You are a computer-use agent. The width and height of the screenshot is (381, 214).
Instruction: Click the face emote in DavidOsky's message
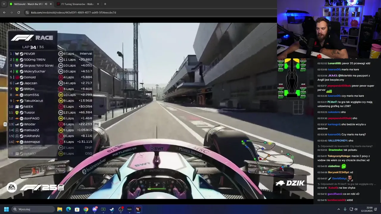click(350, 178)
